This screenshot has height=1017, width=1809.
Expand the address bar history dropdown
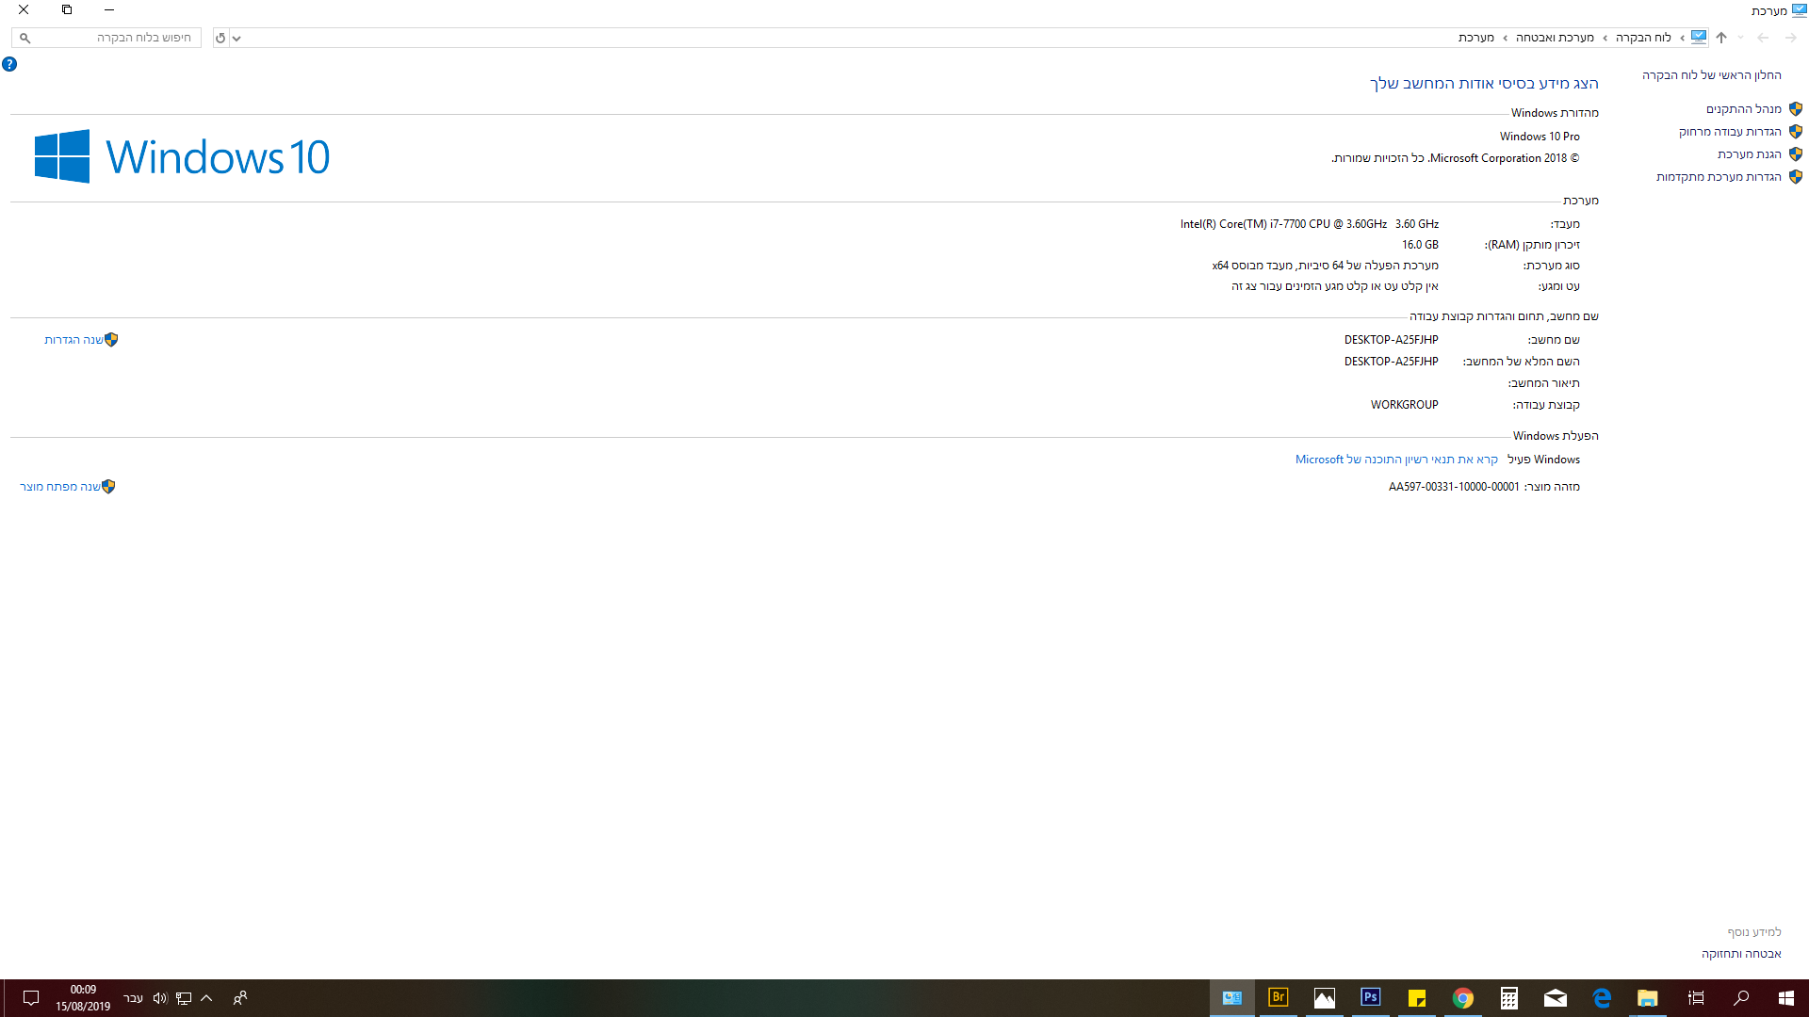pyautogui.click(x=236, y=38)
